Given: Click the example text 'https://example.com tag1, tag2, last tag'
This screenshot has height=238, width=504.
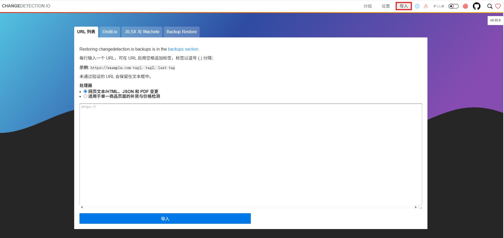Looking at the screenshot, I should [133, 68].
